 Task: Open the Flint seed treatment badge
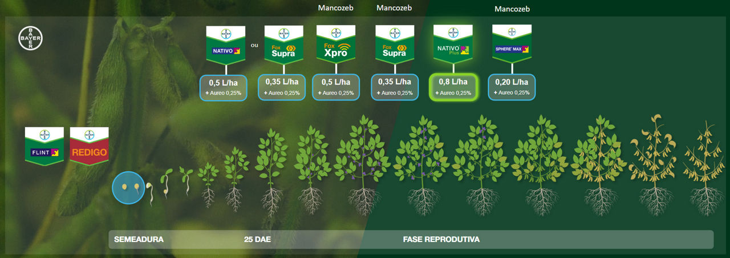[44, 146]
